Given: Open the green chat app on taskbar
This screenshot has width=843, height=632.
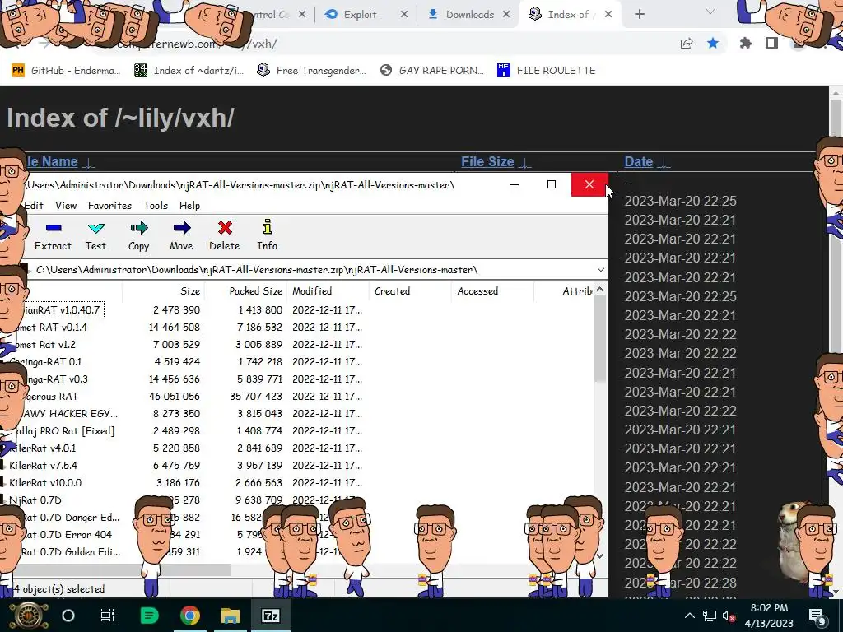Looking at the screenshot, I should 149,616.
